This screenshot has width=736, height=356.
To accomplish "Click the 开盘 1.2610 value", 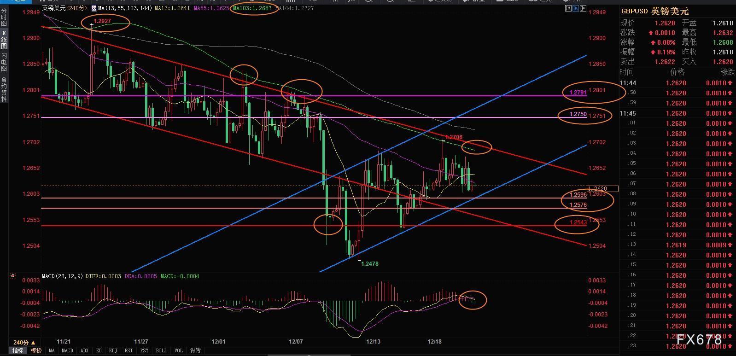I will 723,23.
